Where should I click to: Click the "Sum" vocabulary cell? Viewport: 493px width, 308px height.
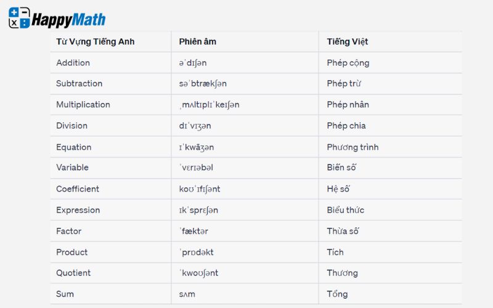pyautogui.click(x=65, y=294)
